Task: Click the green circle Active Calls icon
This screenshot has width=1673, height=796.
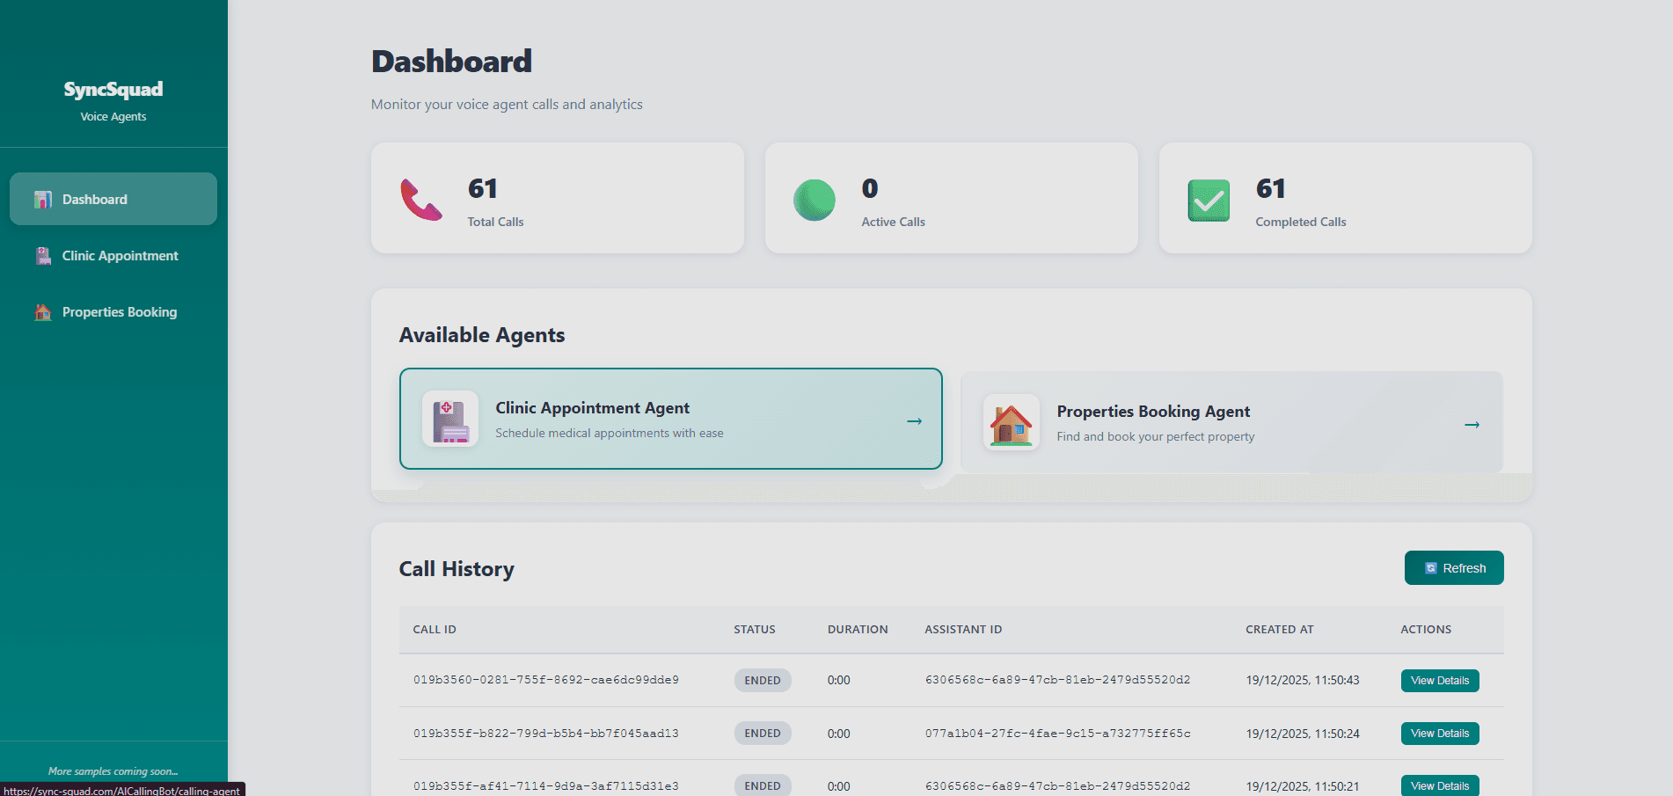Action: tap(815, 200)
